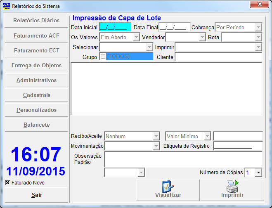
Task: Open Cadastrais reports button
Action: click(36, 95)
